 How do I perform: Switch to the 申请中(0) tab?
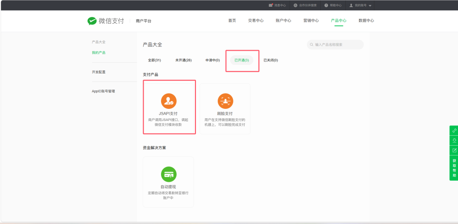[x=212, y=60]
